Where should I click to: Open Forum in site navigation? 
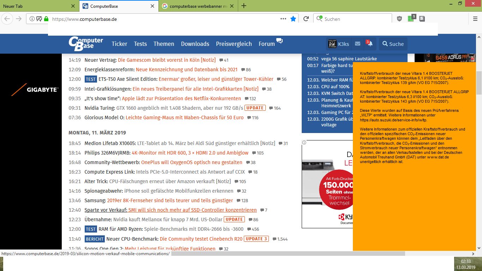click(x=266, y=44)
